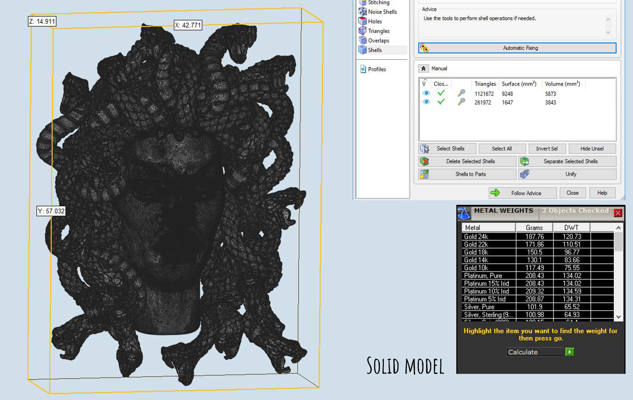
Task: Click the closed checkmark of shell 3843 volume
Action: click(x=441, y=102)
